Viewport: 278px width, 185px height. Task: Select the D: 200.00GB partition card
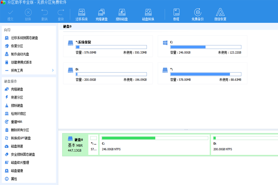108,74
